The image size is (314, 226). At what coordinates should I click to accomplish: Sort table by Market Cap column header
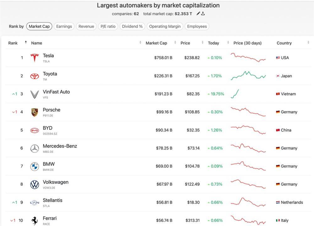click(156, 43)
